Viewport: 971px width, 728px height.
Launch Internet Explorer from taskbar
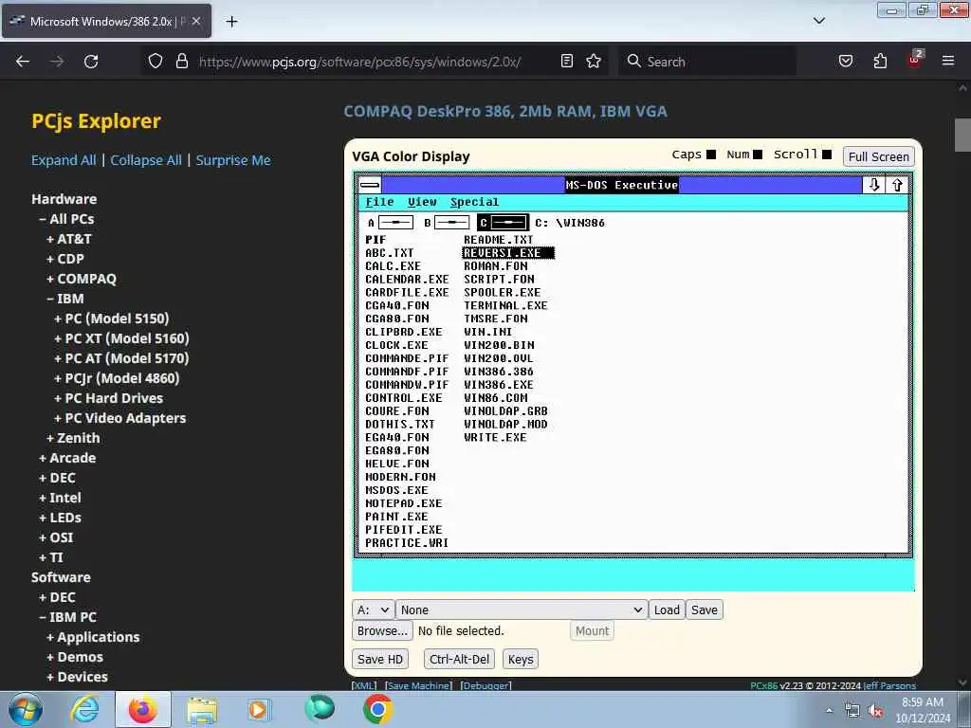84,709
